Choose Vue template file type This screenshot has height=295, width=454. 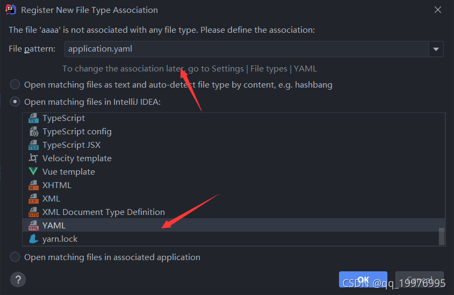pos(234,171)
